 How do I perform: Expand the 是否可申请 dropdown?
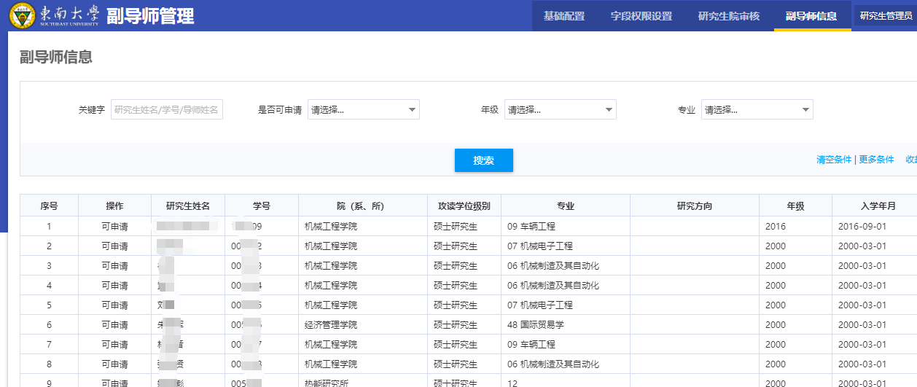click(363, 110)
